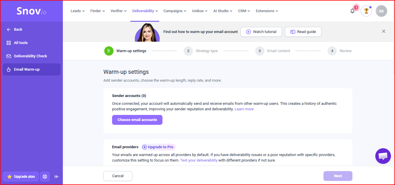Select the Email Warm-up flame icon
The height and width of the screenshot is (185, 395).
[x=9, y=69]
